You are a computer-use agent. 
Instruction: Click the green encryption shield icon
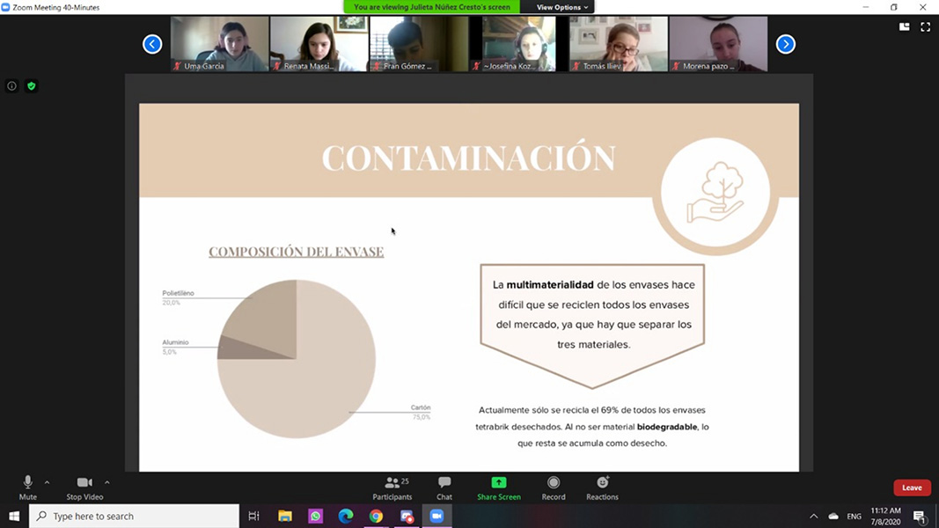tap(32, 86)
